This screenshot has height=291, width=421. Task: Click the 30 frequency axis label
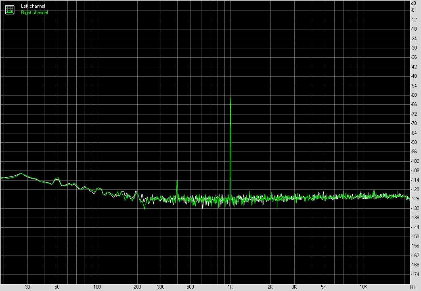[28, 287]
